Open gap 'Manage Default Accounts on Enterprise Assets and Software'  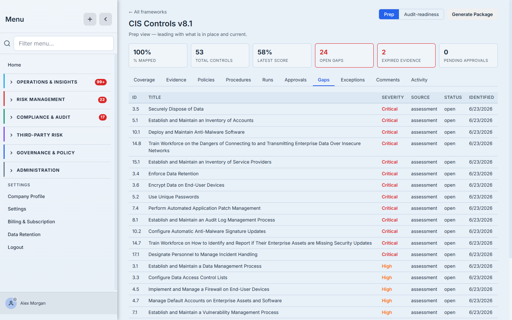tap(215, 301)
